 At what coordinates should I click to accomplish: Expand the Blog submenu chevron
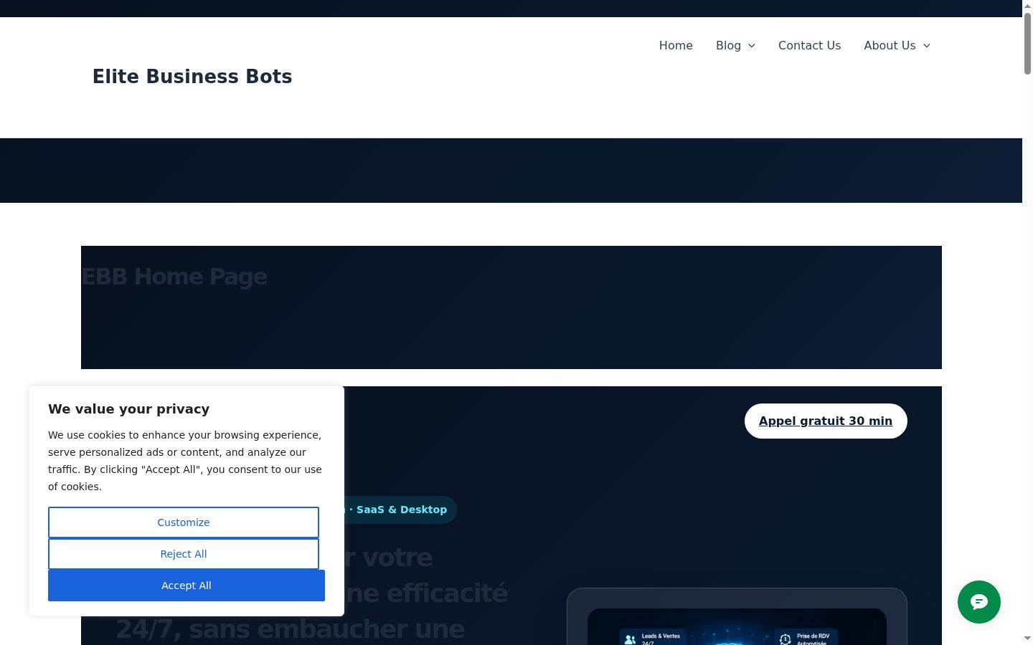[x=752, y=46]
